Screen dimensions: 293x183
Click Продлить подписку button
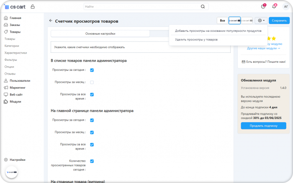[263, 126]
